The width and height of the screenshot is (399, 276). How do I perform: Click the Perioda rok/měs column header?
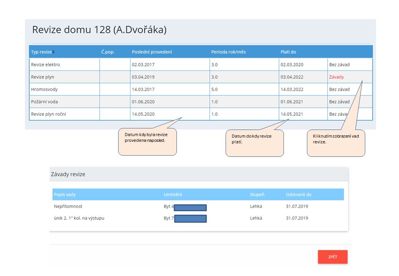228,52
